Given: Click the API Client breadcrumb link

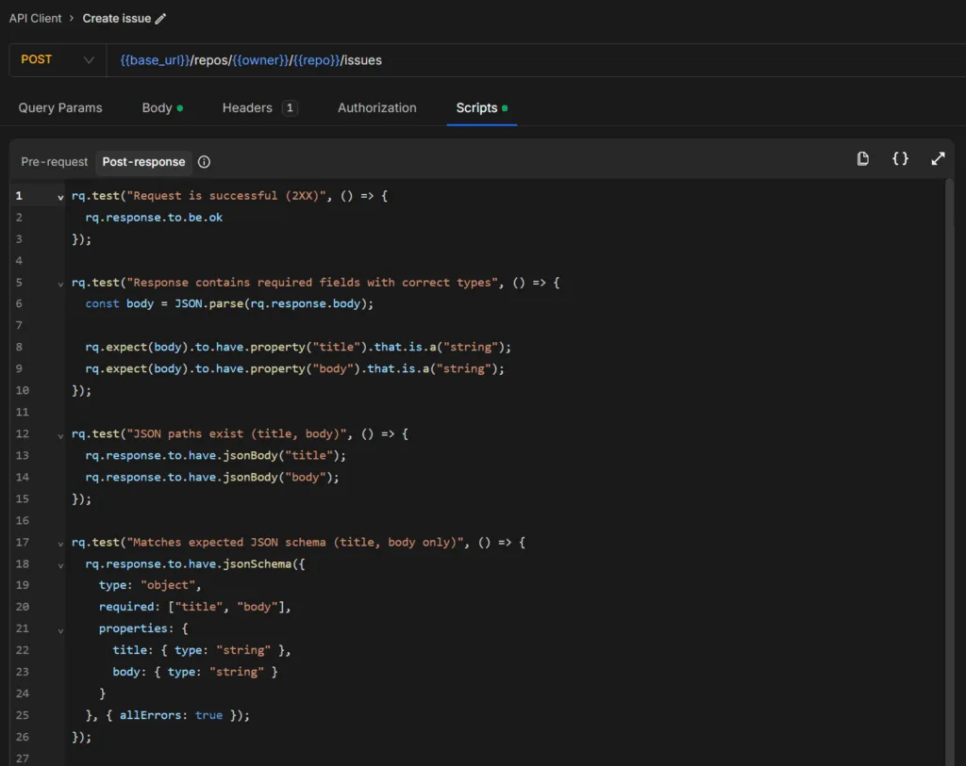Looking at the screenshot, I should (x=35, y=18).
